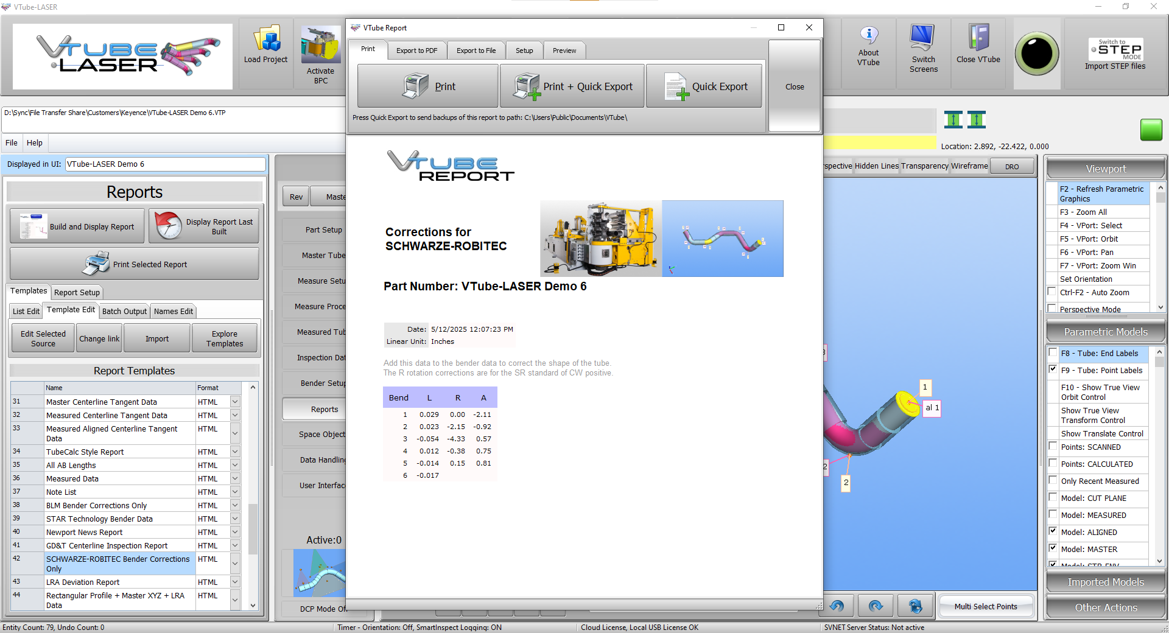Toggle F8 Tube End Labels checkbox
The image size is (1169, 633).
coord(1053,352)
